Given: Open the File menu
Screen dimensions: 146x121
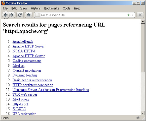Looking at the screenshot, I should [x=5, y=9].
